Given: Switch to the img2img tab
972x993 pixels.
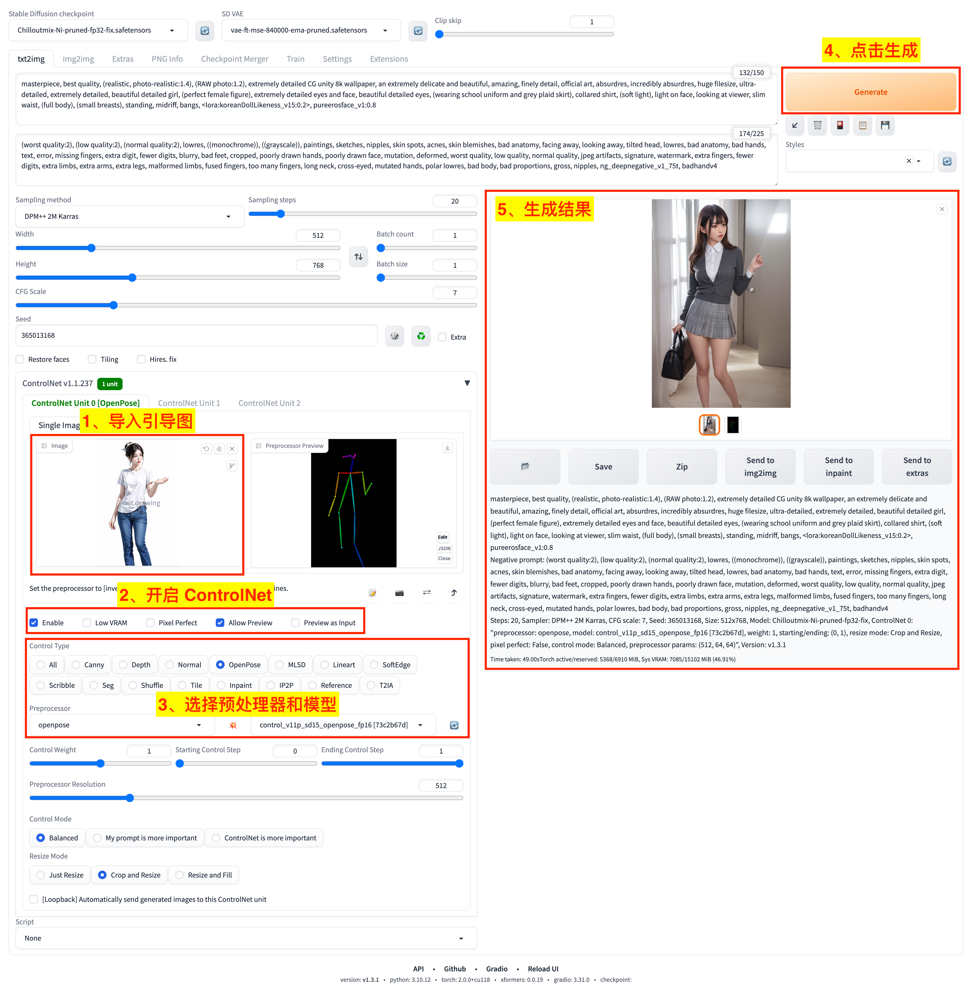Looking at the screenshot, I should coord(78,59).
